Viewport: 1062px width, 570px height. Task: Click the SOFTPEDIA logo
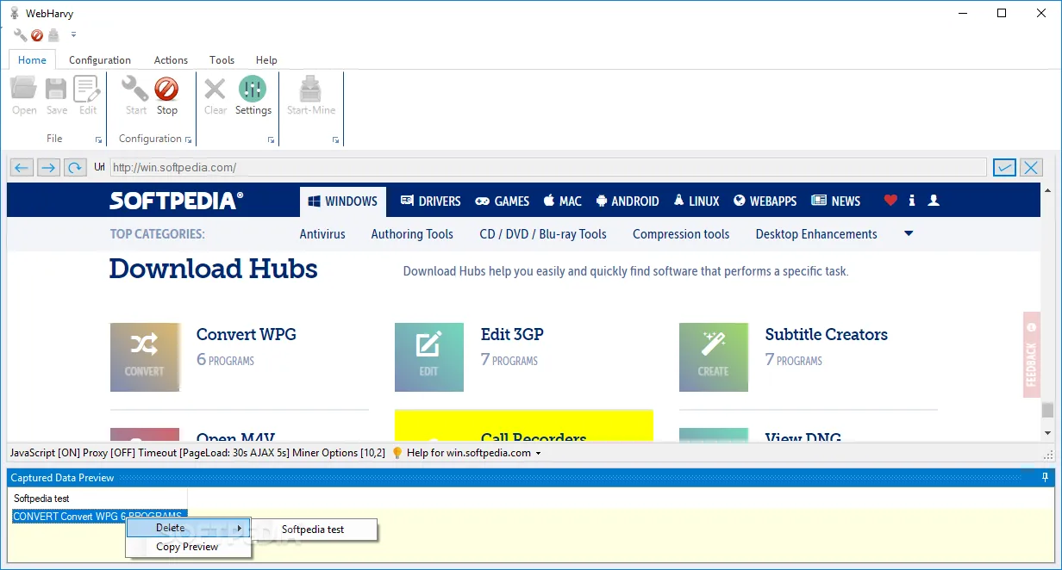(176, 201)
